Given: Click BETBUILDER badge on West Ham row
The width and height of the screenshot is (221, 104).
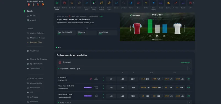Looking at the screenshot, I should click(x=88, y=87).
